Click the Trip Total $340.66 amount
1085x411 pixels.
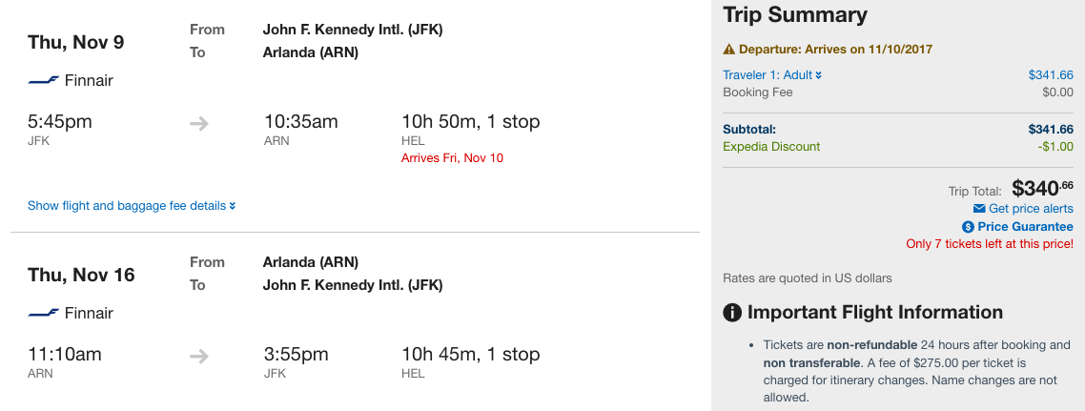pos(1042,188)
